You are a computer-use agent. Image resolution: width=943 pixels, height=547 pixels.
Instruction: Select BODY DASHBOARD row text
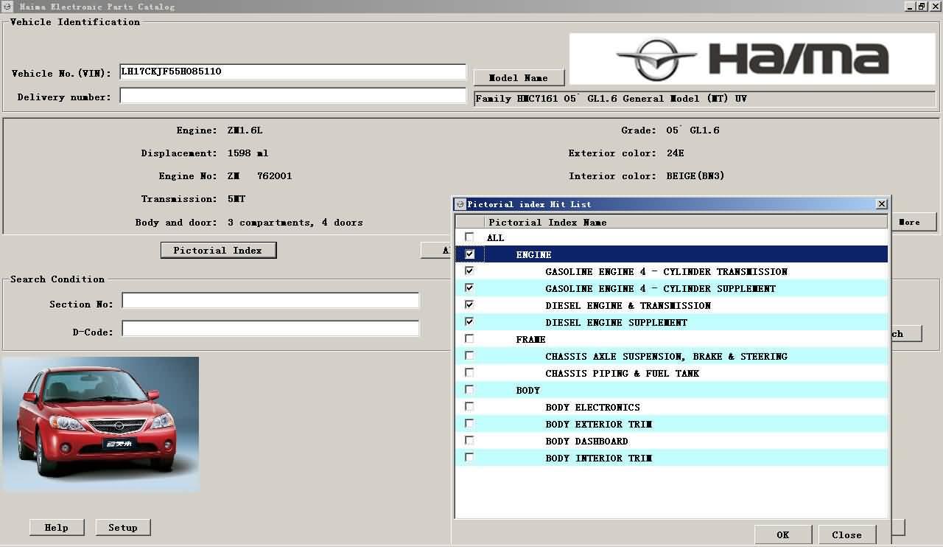pyautogui.click(x=586, y=441)
